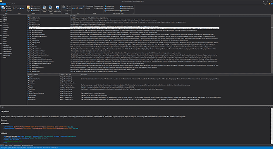Image resolution: width=273 pixels, height=149 pixels.
Task: Open the Property Grid
Action: pos(35,8)
